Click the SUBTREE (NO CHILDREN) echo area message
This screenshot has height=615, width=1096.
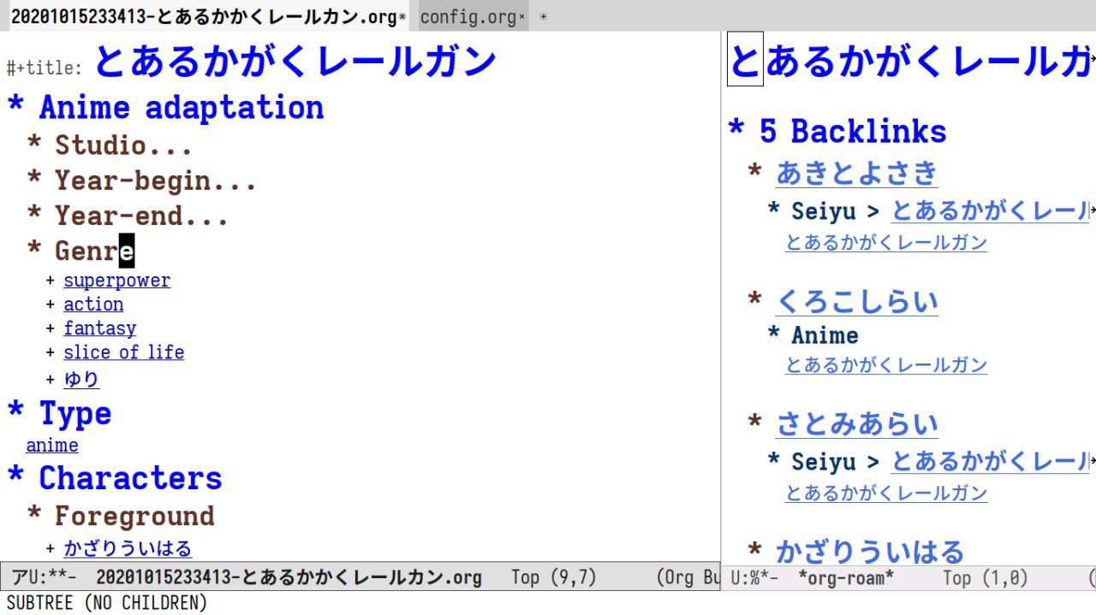click(107, 603)
